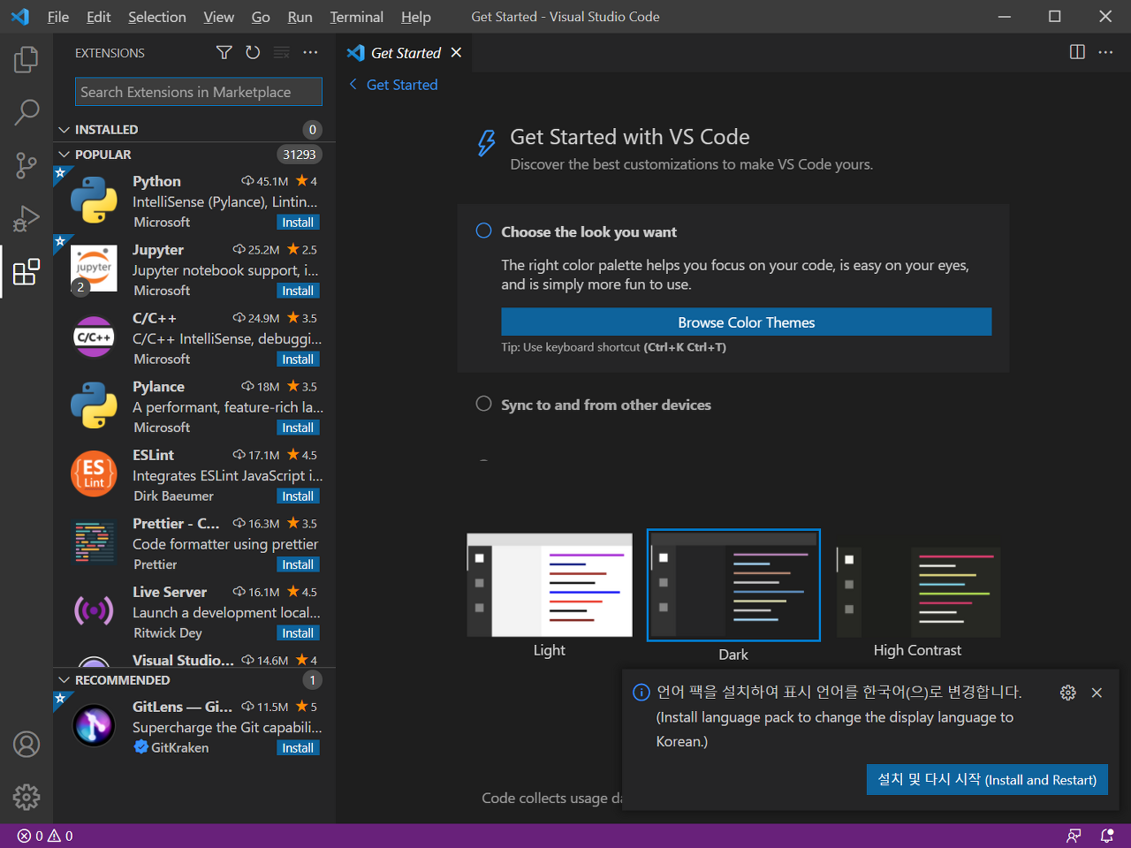Viewport: 1131px width, 848px height.
Task: Install the C/C++ extension
Action: 298,360
